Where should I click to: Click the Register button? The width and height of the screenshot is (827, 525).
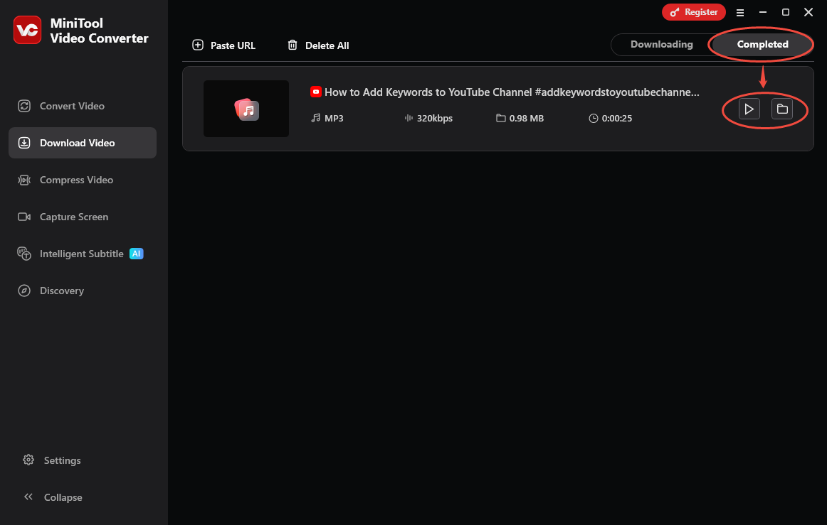click(693, 12)
